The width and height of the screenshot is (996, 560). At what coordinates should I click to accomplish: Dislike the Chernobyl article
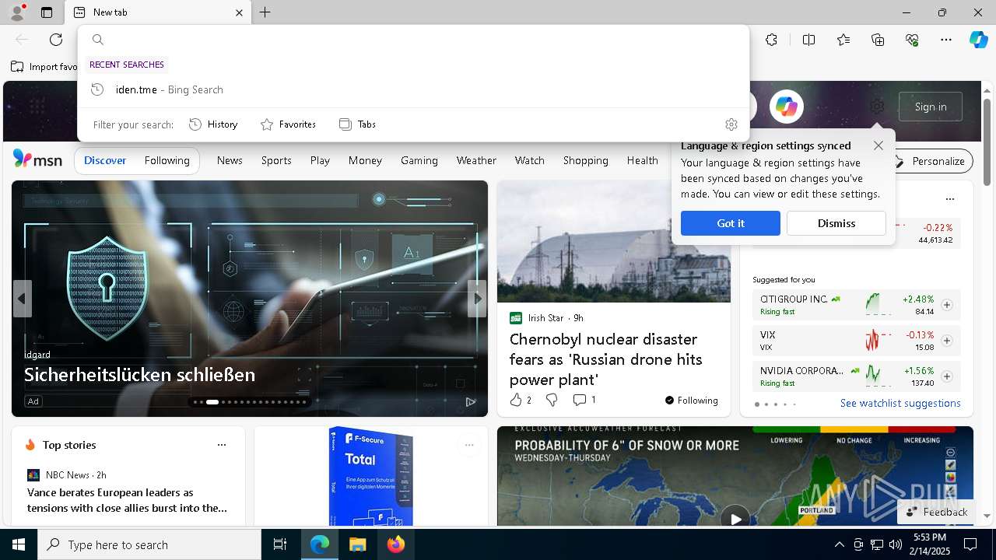click(x=552, y=400)
